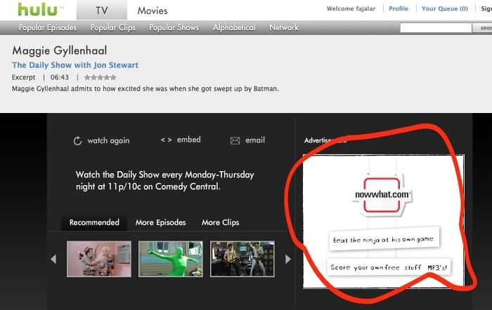Image resolution: width=492 pixels, height=310 pixels.
Task: Switch to More Clips tab
Action: [220, 222]
